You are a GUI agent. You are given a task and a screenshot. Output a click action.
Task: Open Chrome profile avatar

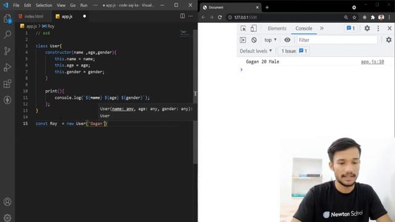(381, 17)
